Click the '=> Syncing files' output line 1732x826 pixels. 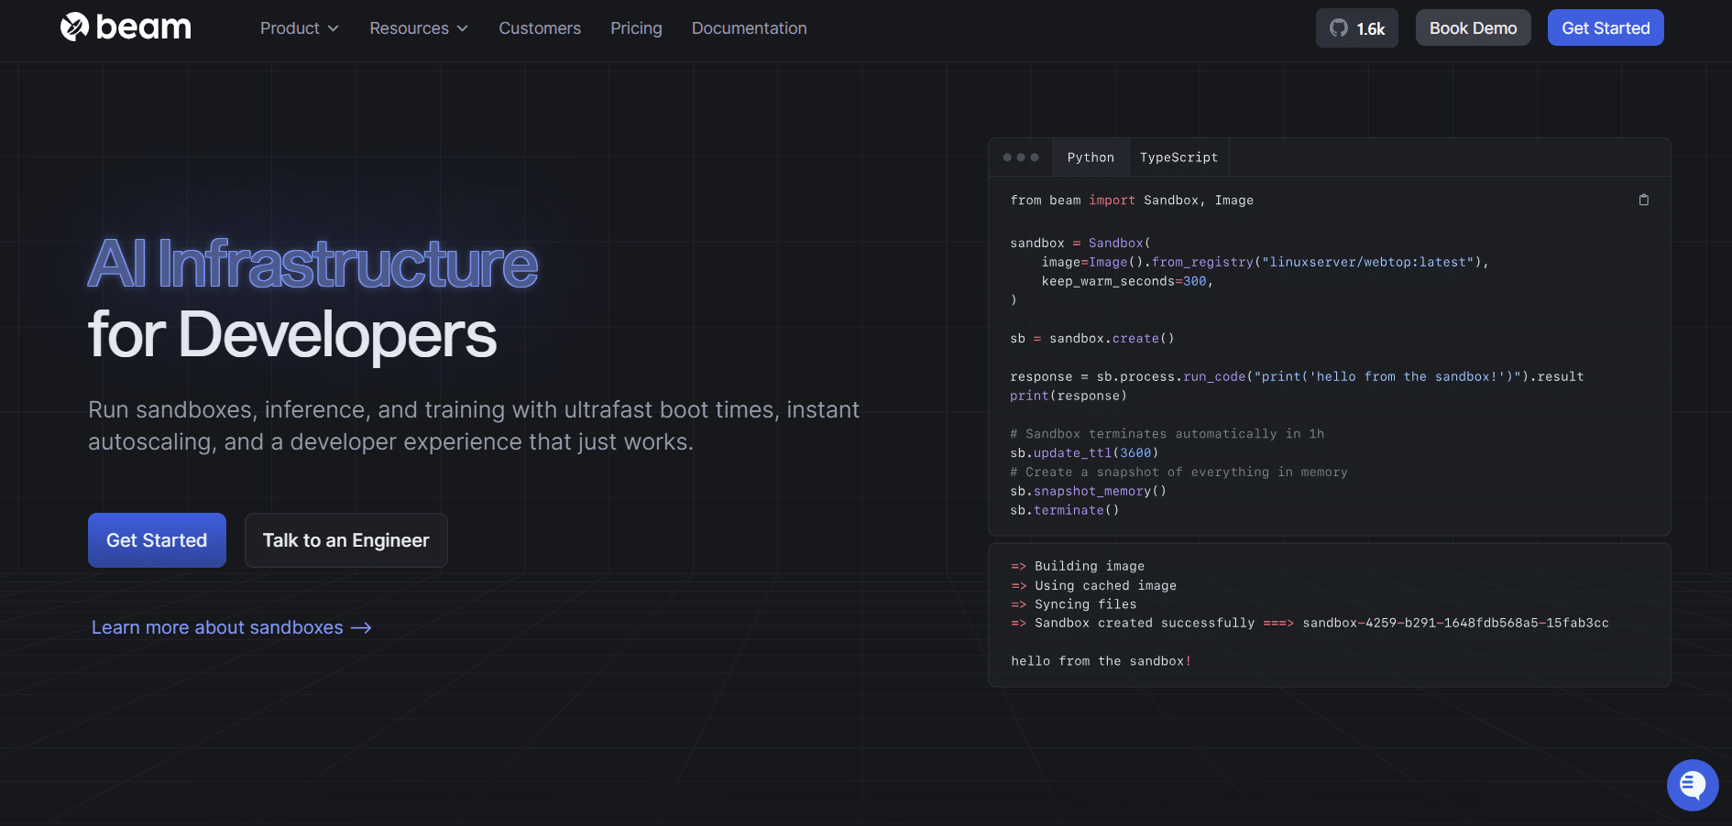click(1074, 604)
